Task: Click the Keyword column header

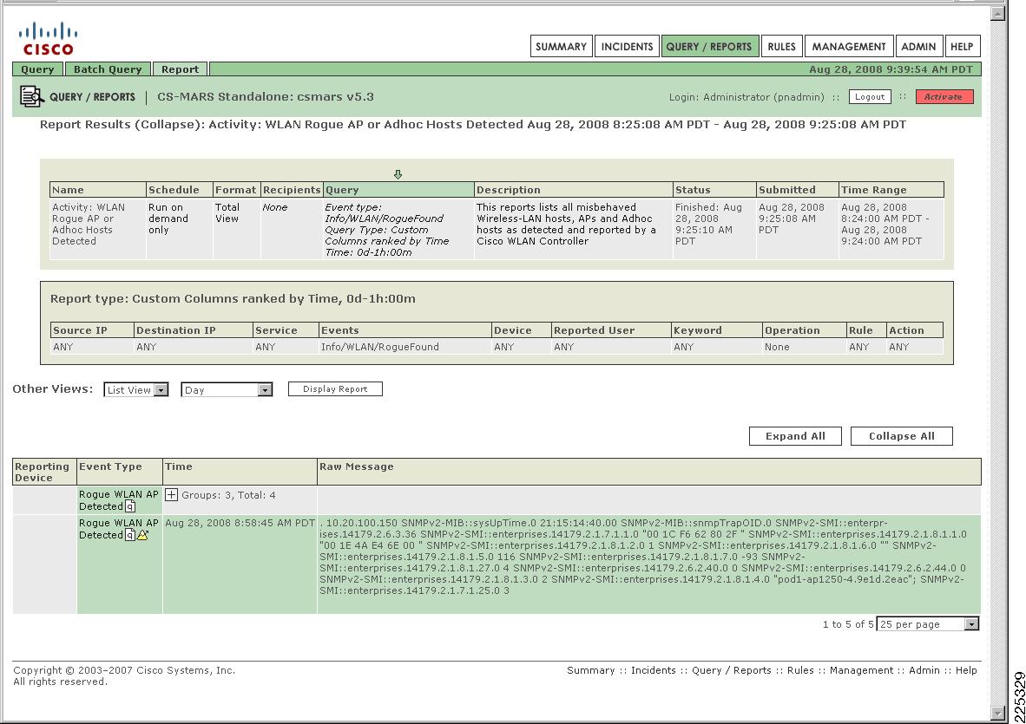Action: 716,330
